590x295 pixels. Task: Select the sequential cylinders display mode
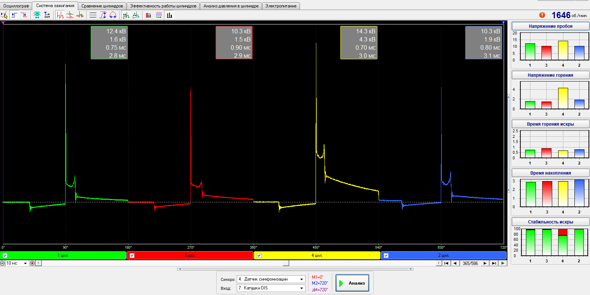(60, 15)
